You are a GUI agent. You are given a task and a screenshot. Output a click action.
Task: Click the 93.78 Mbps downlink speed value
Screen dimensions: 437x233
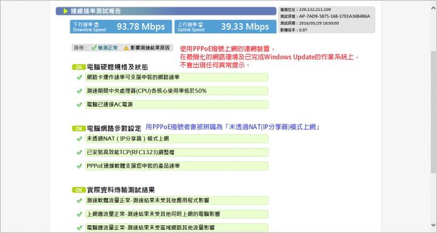pyautogui.click(x=141, y=27)
